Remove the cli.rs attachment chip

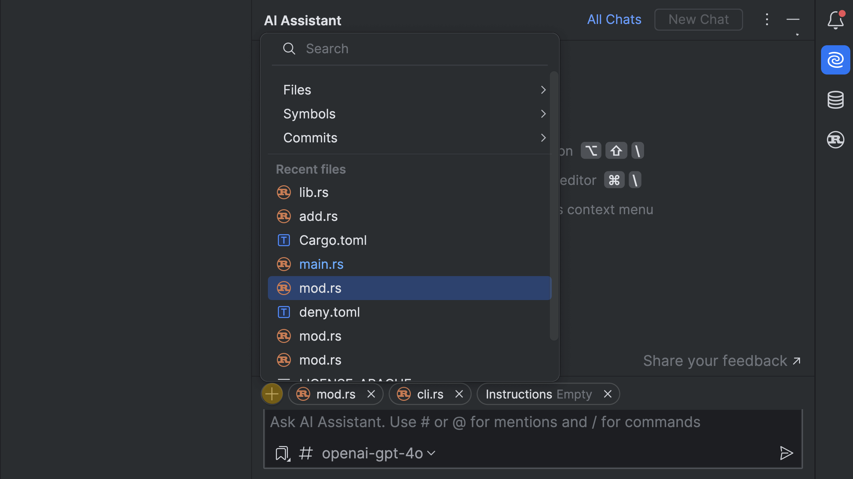coord(459,394)
